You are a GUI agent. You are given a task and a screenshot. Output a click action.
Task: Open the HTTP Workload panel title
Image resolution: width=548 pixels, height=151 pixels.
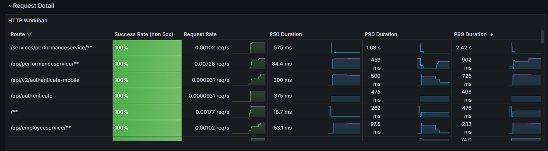[28, 20]
